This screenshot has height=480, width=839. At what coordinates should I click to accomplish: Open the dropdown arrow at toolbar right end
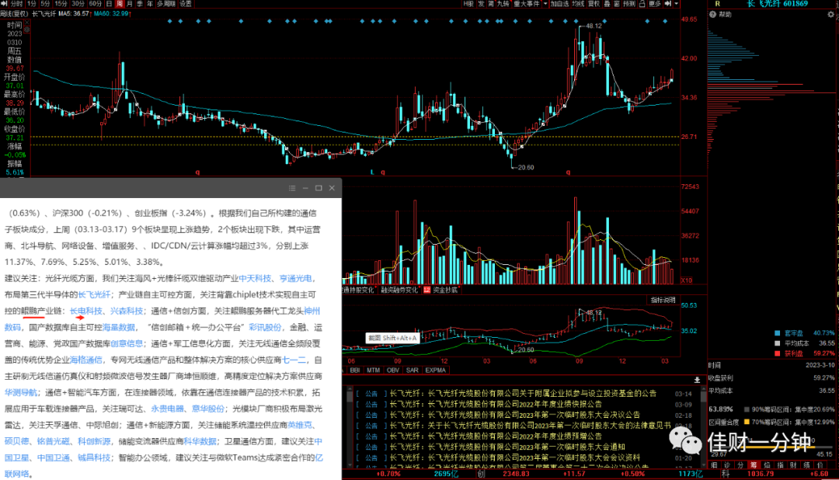click(x=677, y=3)
